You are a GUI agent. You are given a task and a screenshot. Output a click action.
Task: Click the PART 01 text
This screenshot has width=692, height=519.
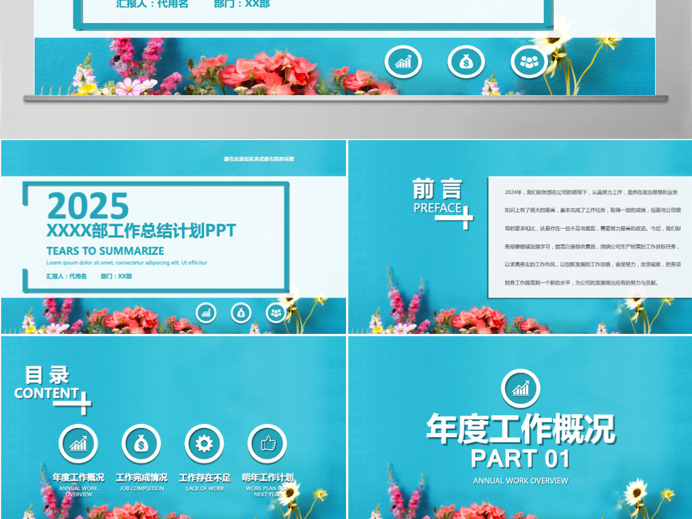pyautogui.click(x=521, y=459)
